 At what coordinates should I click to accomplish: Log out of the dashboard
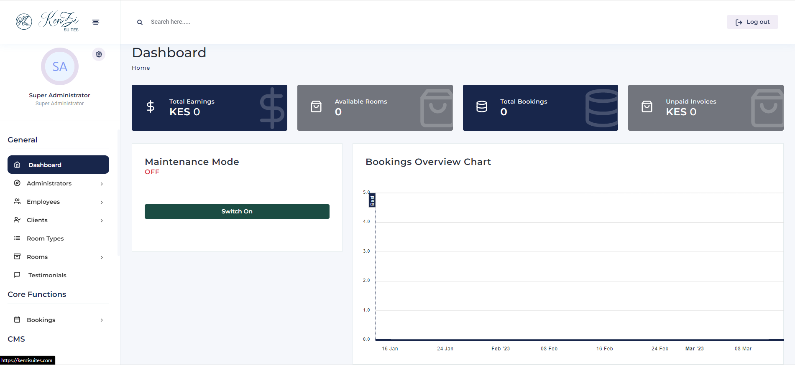tap(752, 22)
